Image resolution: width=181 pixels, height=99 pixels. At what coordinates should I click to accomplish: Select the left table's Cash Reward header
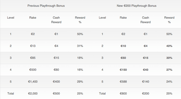pyautogui.click(x=56, y=20)
